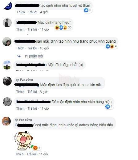Click the like icon on 'skin hàng hiệu' comment

(108, 107)
